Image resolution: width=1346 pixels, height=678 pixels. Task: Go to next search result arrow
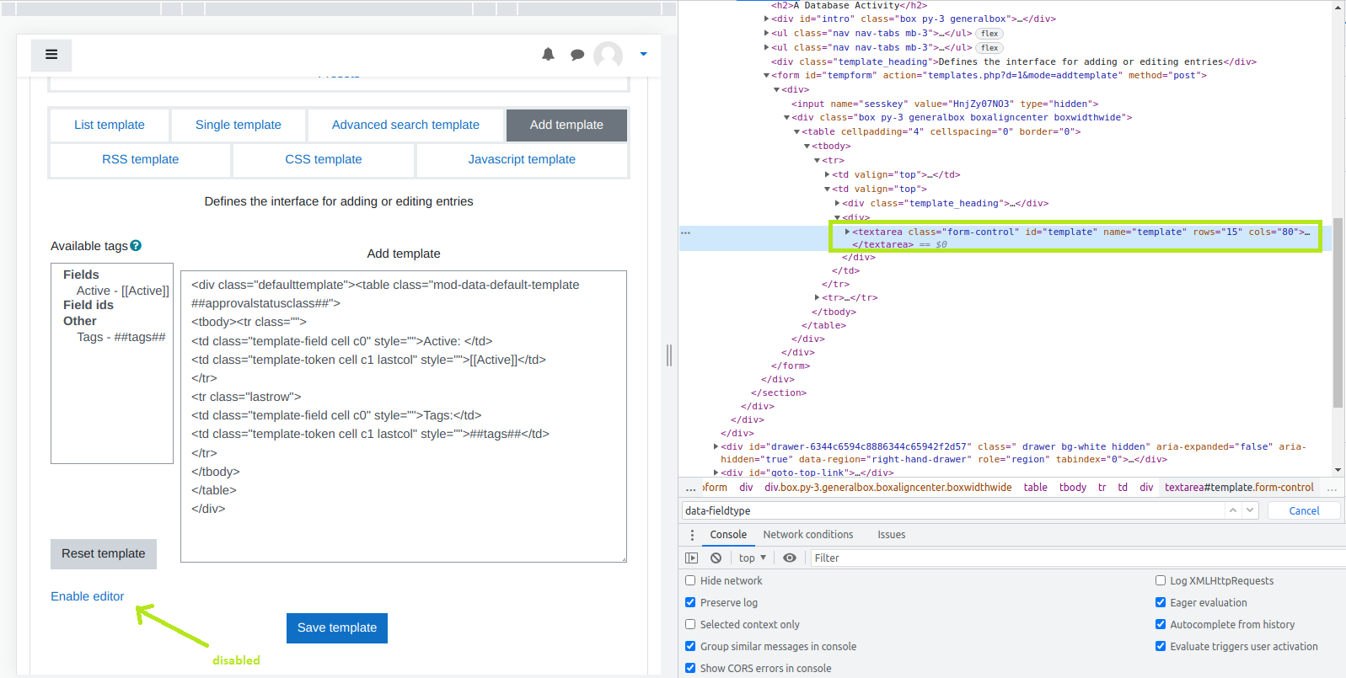point(1250,510)
